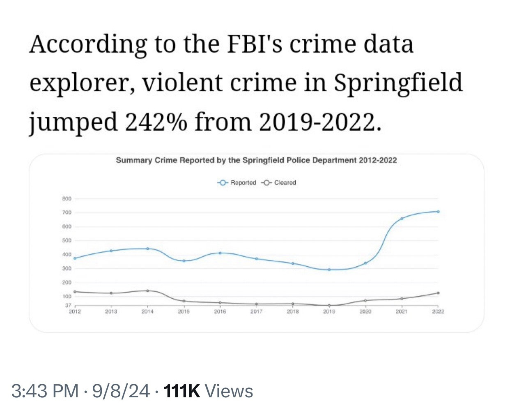Screen dimensions: 510x415
Task: Click the 111K Views count
Action: 208,391
